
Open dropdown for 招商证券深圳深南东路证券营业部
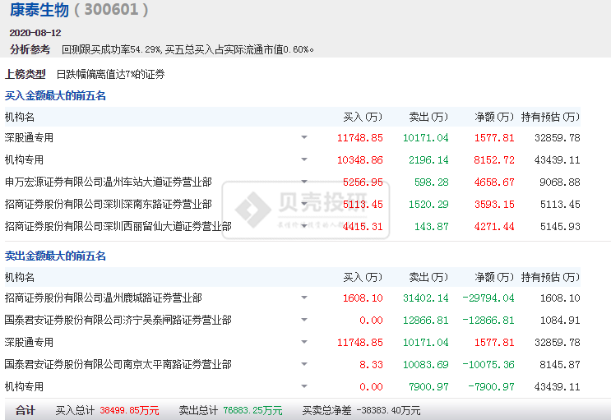point(304,204)
